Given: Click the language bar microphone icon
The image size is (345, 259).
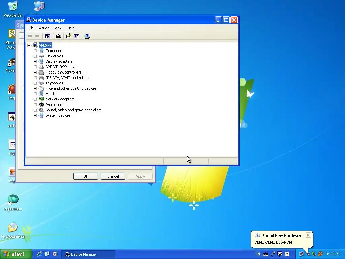Looking at the screenshot, I should coord(273,254).
